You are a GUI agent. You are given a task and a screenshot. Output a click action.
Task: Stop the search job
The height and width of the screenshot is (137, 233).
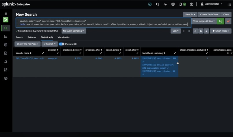[x=189, y=31]
